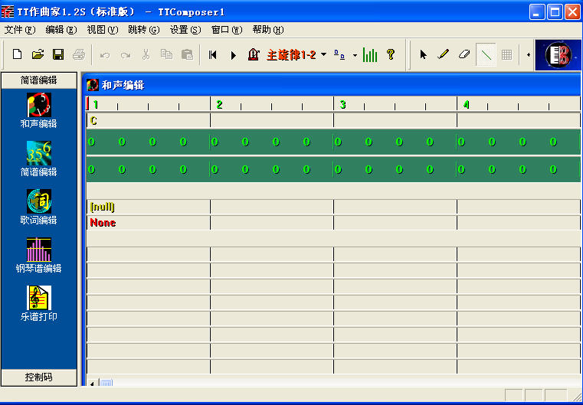Open the 窗口(W) menu

coord(227,30)
